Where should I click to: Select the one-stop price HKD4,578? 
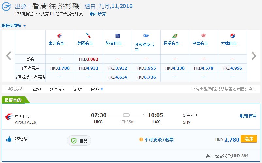coord(204,68)
